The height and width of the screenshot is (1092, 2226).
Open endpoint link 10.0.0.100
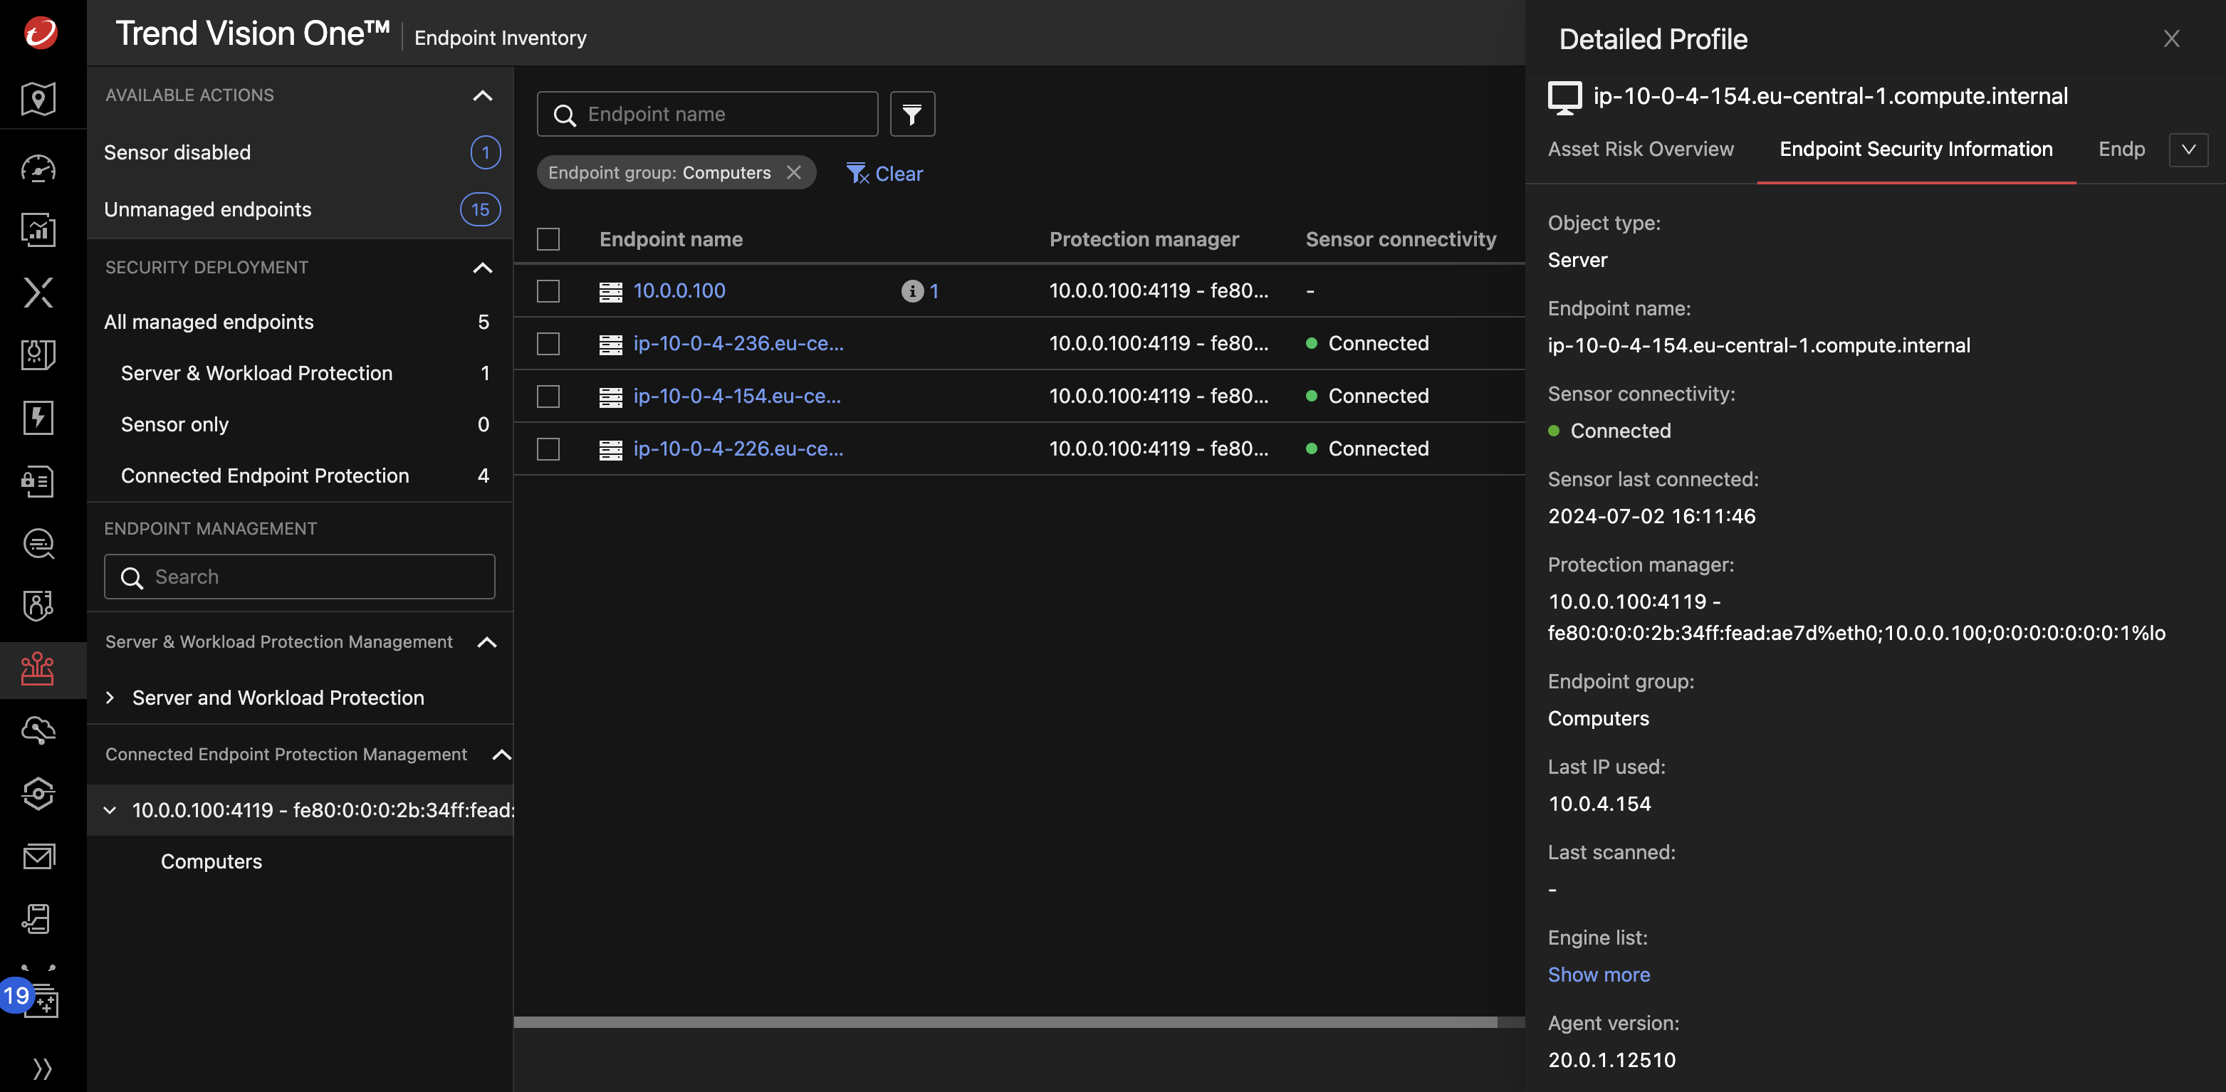(679, 291)
